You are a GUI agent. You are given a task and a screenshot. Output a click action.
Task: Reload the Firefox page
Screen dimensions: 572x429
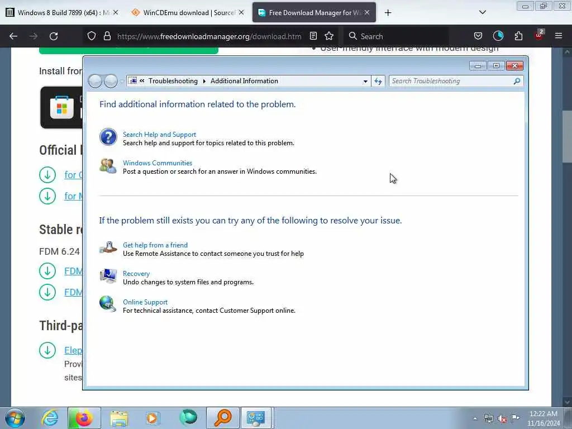tap(54, 36)
